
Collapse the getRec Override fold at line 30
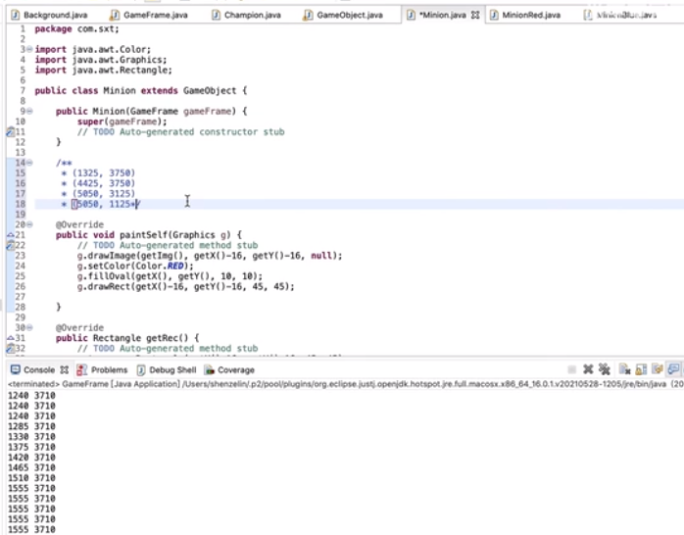click(29, 327)
